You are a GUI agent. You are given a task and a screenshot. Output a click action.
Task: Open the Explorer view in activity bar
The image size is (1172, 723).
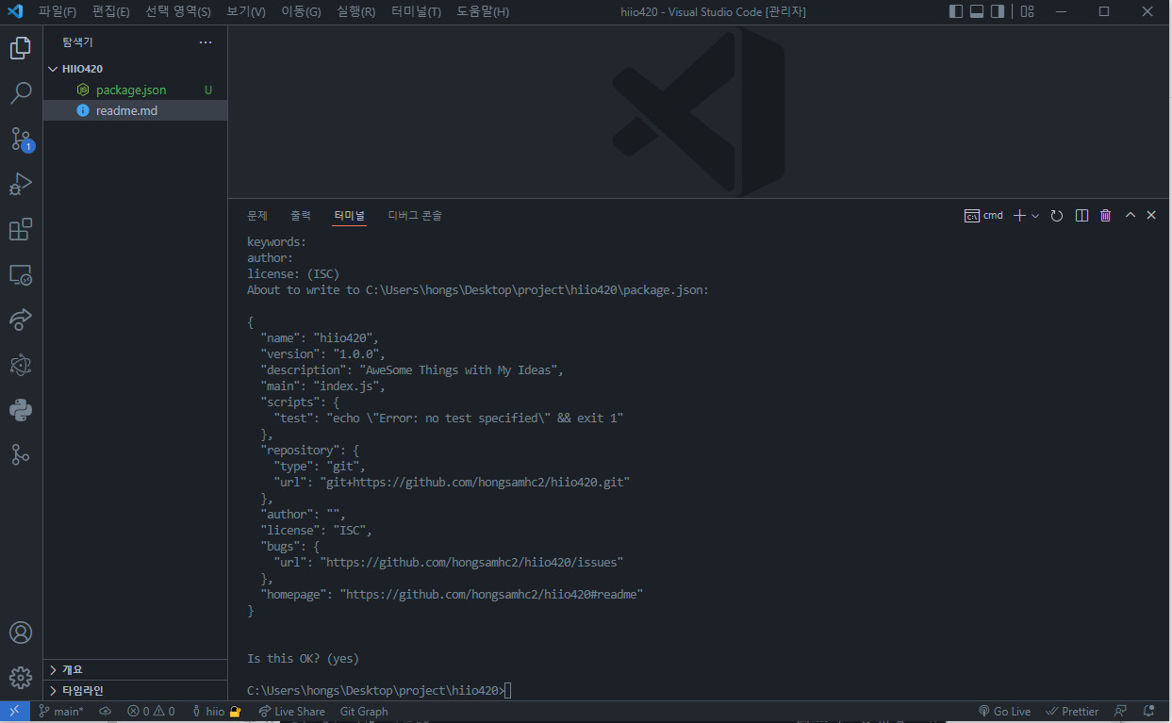click(x=21, y=48)
